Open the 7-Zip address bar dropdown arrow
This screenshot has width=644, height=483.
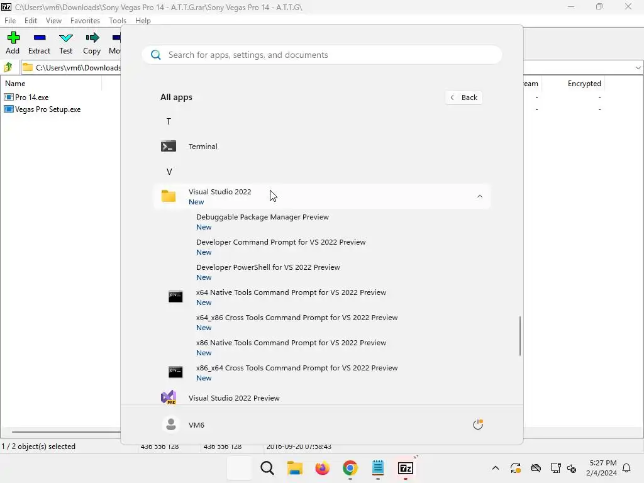[x=638, y=68]
